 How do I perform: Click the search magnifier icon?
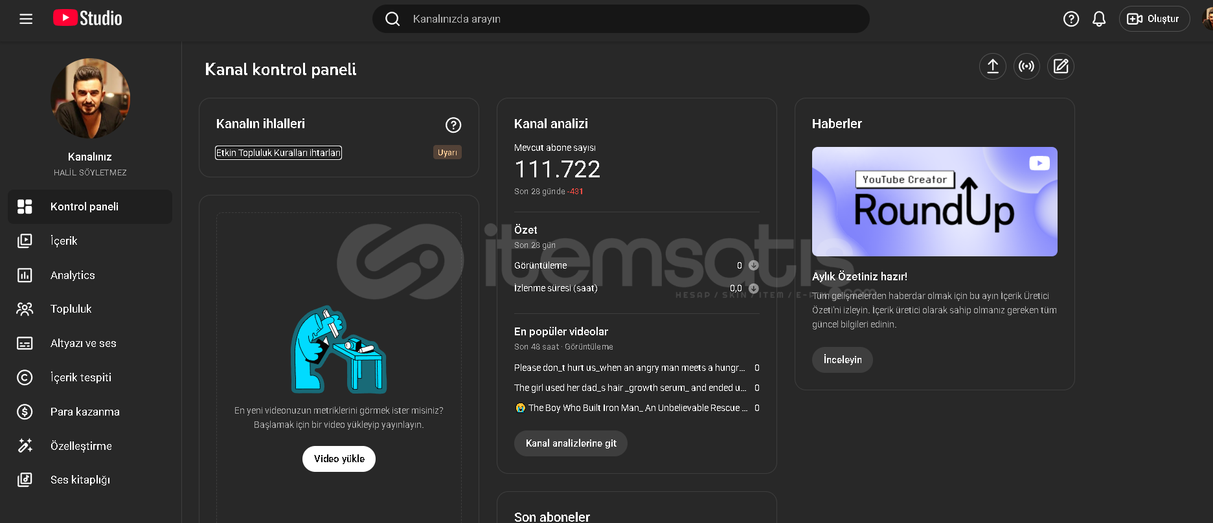(392, 19)
